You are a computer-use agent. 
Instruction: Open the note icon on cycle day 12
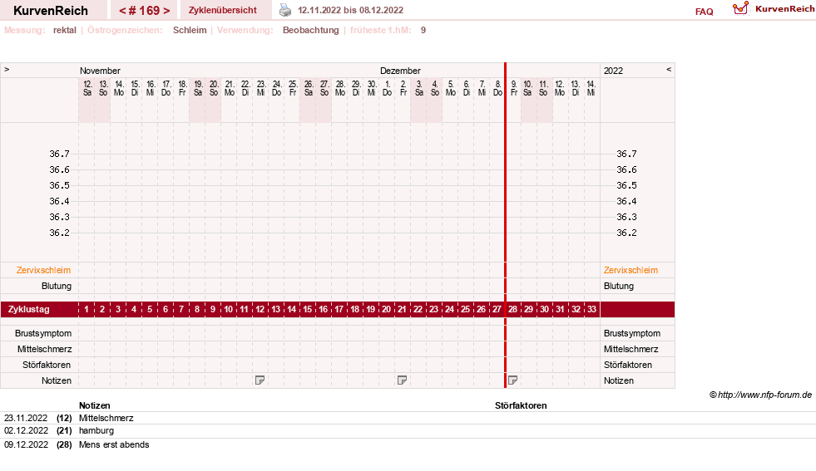(x=260, y=380)
